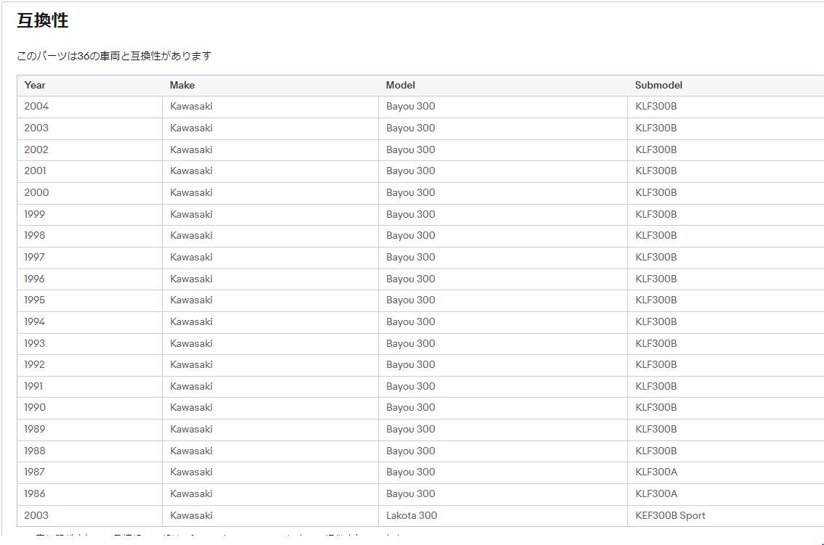This screenshot has height=545, width=824.
Task: Select the 1986 year cell
Action: click(35, 493)
